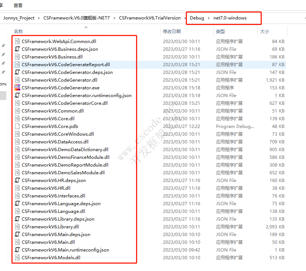
Task: Select file CSFrameworkV6.Library.deps.json
Action: coord(58,219)
